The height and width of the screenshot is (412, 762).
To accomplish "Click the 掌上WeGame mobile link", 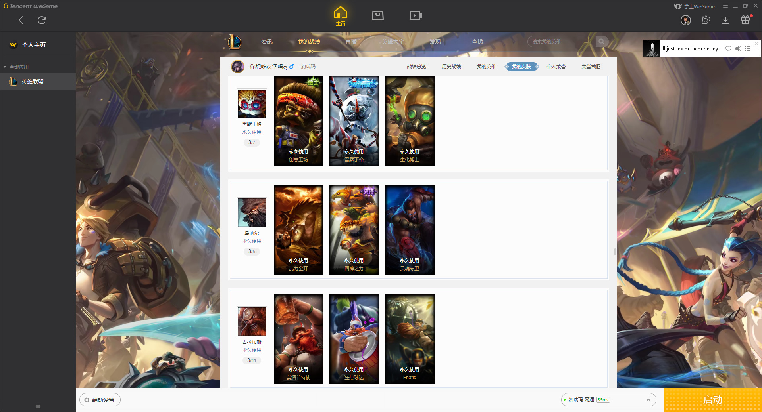I will click(695, 6).
